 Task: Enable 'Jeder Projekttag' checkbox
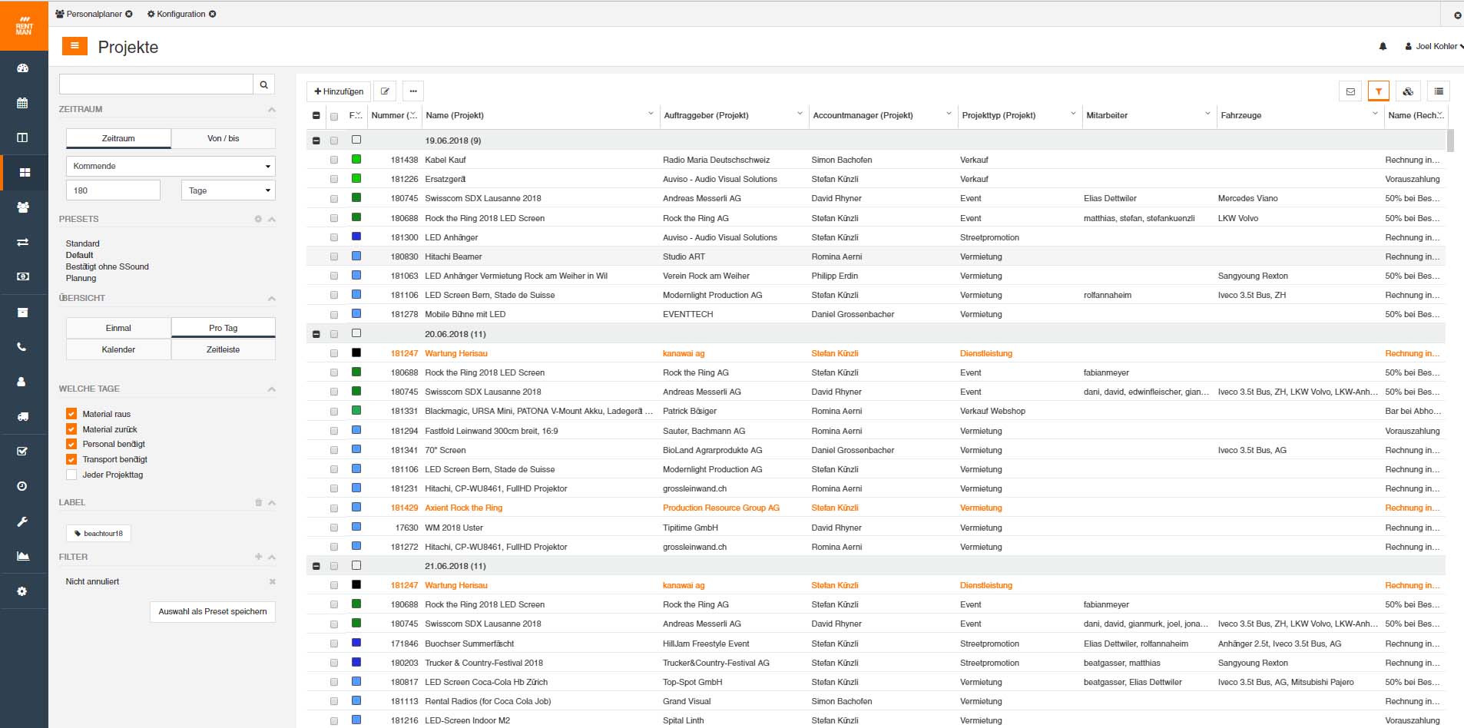click(x=71, y=475)
